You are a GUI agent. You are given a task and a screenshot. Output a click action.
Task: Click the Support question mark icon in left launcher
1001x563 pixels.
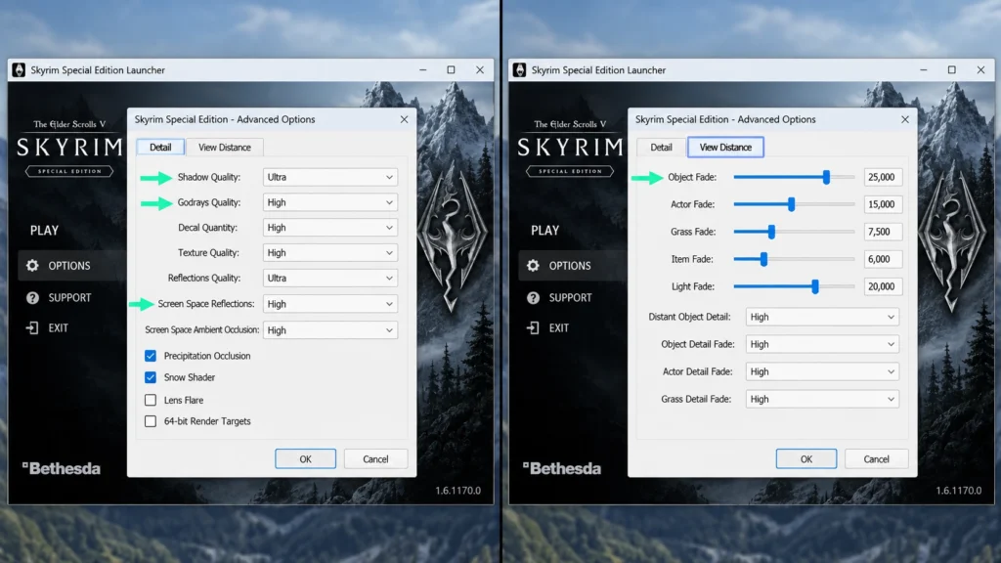click(x=32, y=298)
